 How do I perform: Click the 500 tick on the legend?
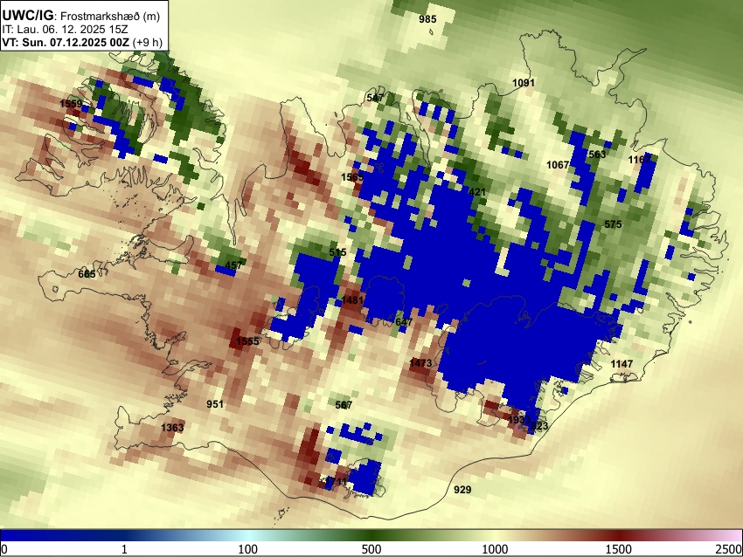(x=371, y=549)
